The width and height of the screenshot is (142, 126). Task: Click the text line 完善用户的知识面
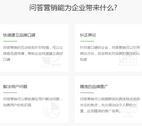tap(17, 105)
